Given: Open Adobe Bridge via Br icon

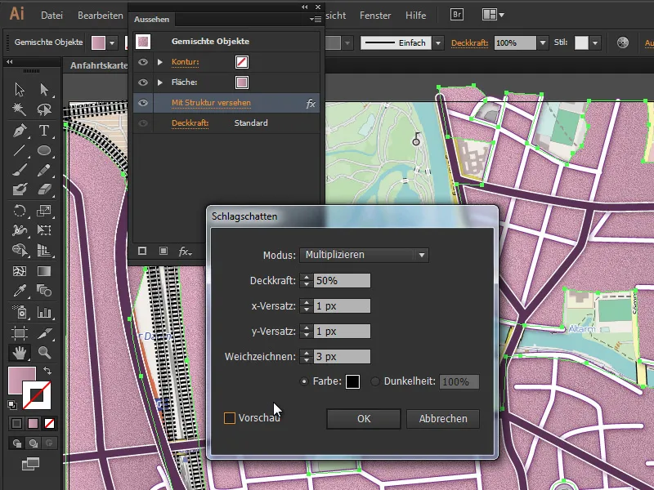Looking at the screenshot, I should point(457,15).
